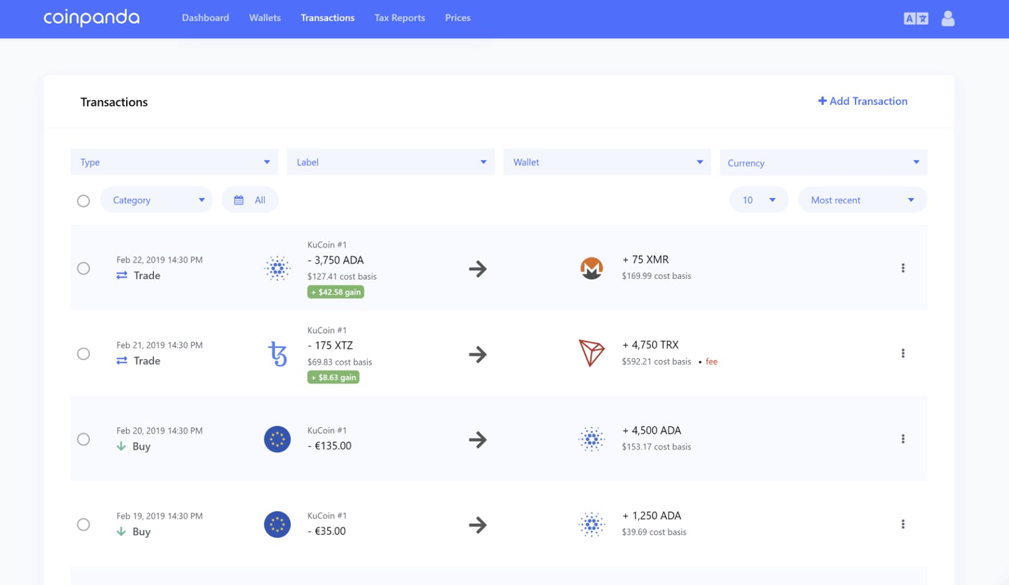Click the Cardano icon next to 1,250 ADA
Viewport: 1009px width, 585px height.
pyautogui.click(x=591, y=524)
